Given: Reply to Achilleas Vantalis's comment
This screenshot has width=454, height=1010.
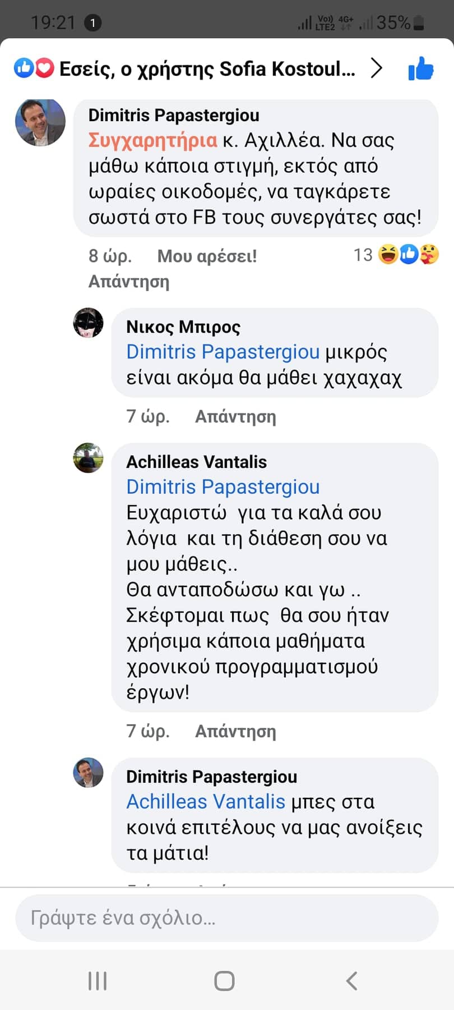Looking at the screenshot, I should 235,731.
